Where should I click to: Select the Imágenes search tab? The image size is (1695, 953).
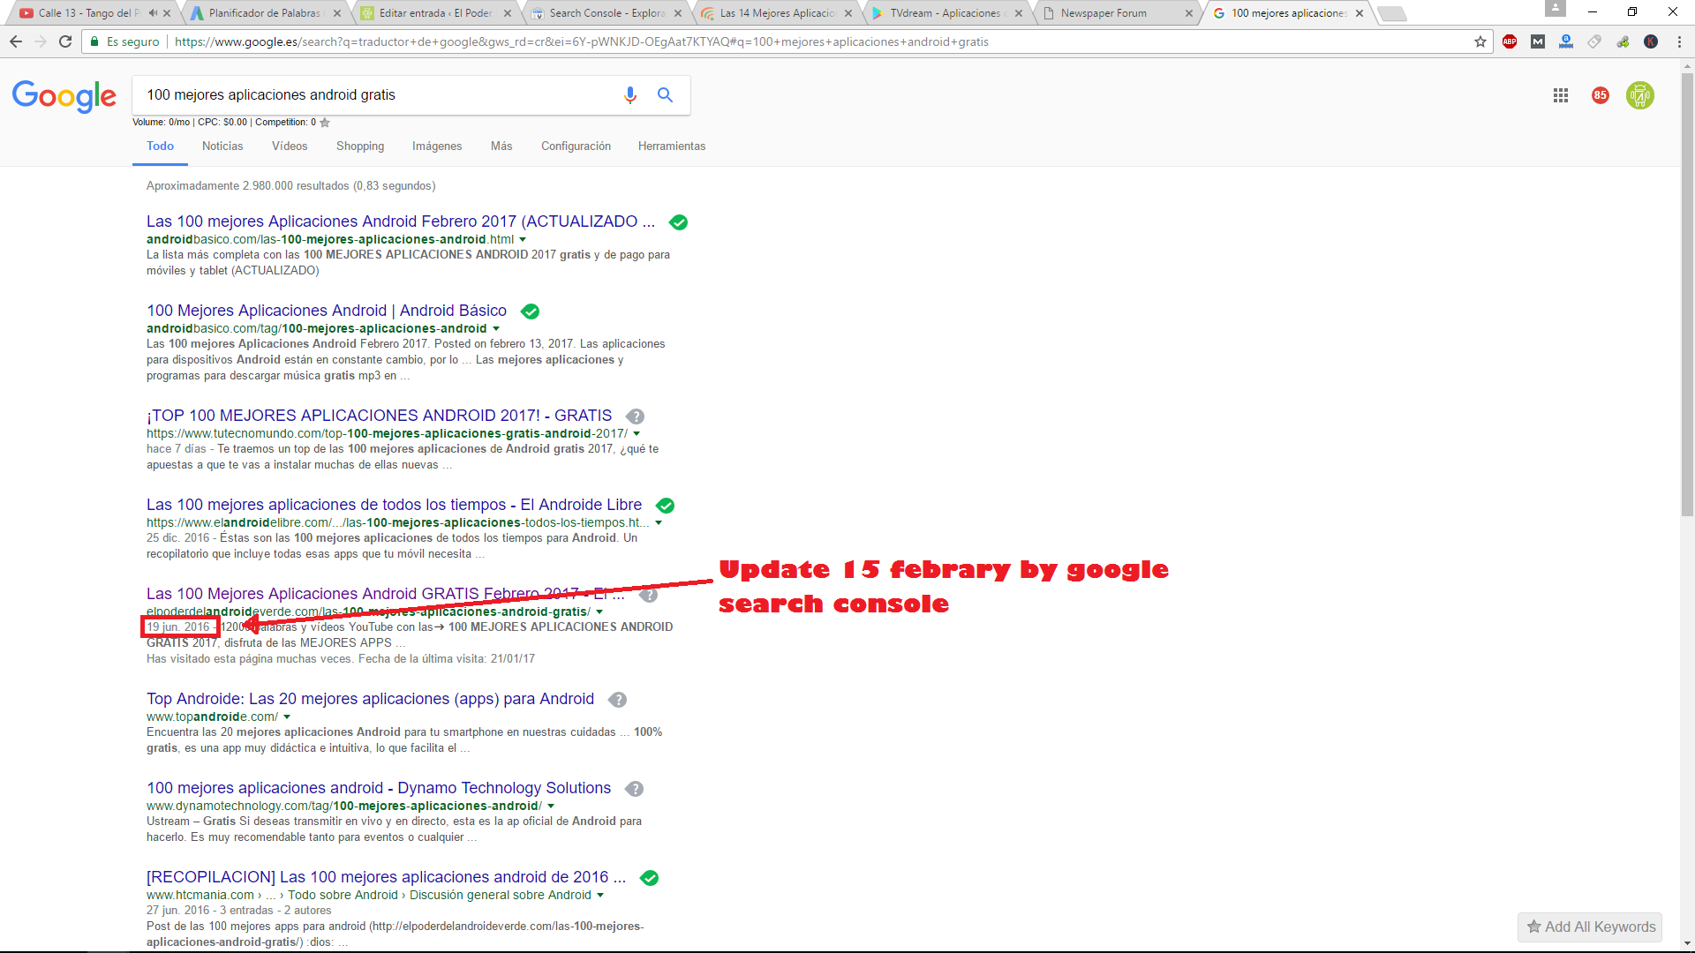(x=437, y=146)
